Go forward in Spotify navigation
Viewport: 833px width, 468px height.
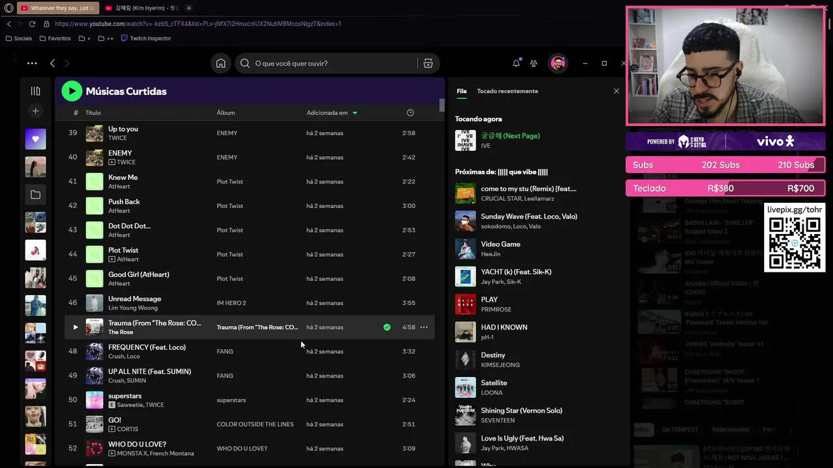point(66,63)
